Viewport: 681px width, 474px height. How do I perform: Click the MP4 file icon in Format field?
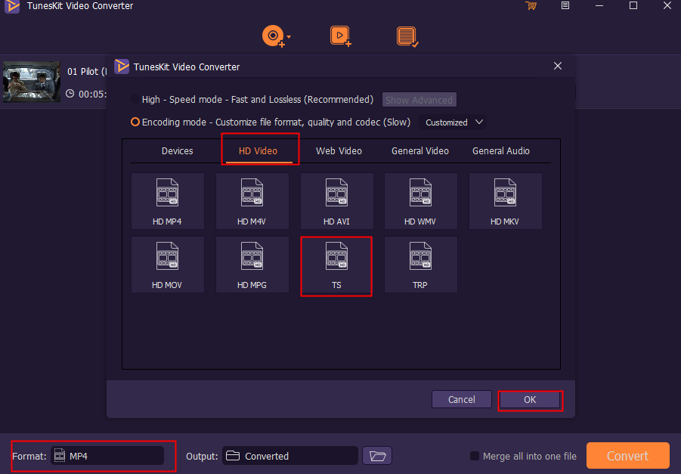click(60, 455)
